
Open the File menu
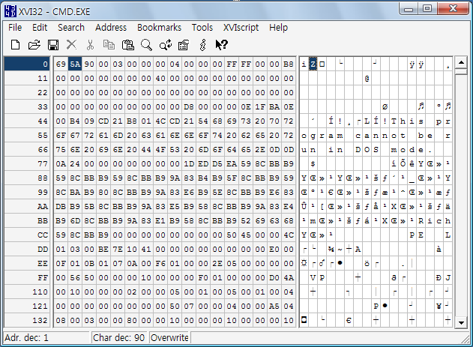[x=15, y=28]
